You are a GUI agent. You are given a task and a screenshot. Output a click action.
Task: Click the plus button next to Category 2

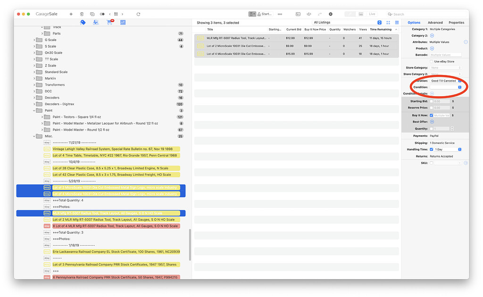coord(432,36)
